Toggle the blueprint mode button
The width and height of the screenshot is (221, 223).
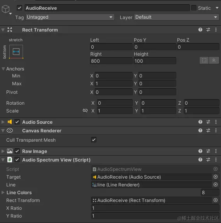[204, 60]
